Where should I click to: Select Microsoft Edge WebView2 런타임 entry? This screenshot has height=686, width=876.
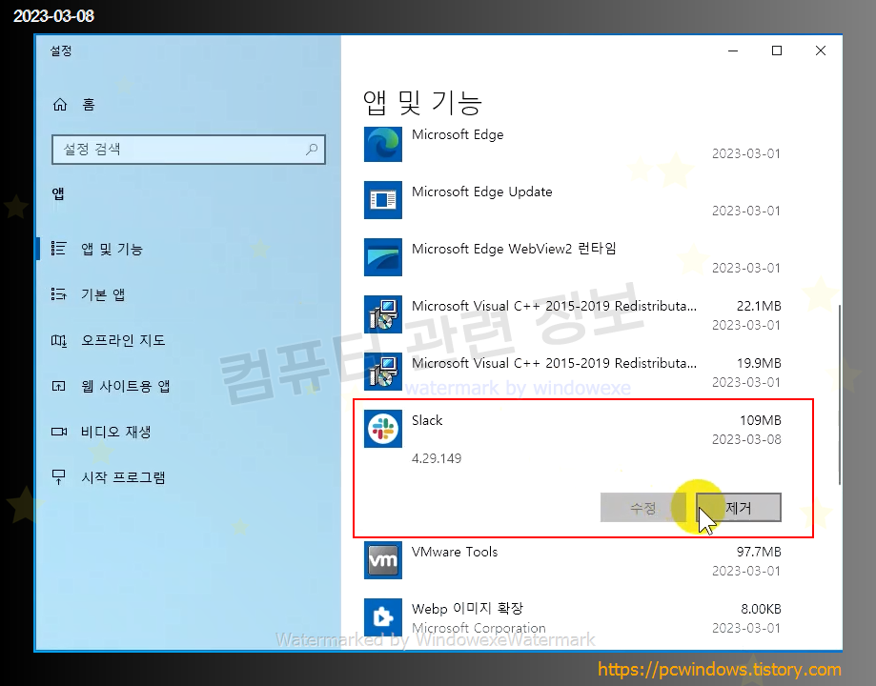(x=514, y=249)
